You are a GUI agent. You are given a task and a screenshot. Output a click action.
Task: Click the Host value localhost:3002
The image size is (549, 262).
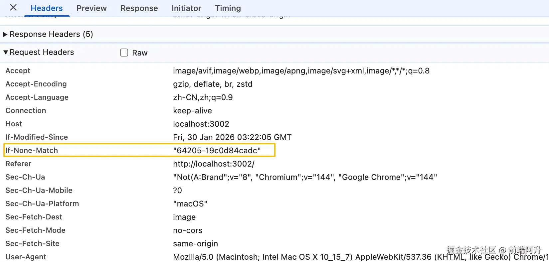201,124
